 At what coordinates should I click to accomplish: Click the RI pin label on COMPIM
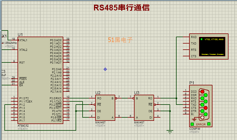click(192, 114)
